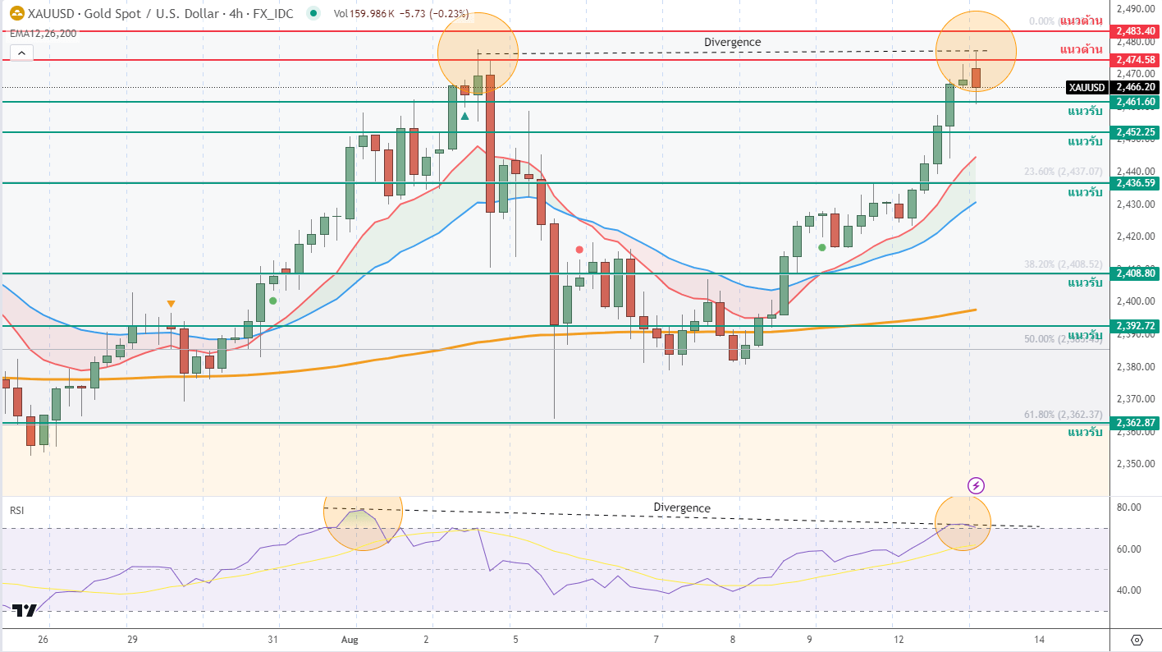
Task: Select the 2,452.25 support price label
Action: 1135,132
